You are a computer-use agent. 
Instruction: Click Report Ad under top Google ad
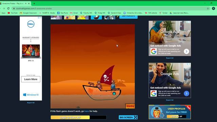pyautogui.click(x=170, y=58)
